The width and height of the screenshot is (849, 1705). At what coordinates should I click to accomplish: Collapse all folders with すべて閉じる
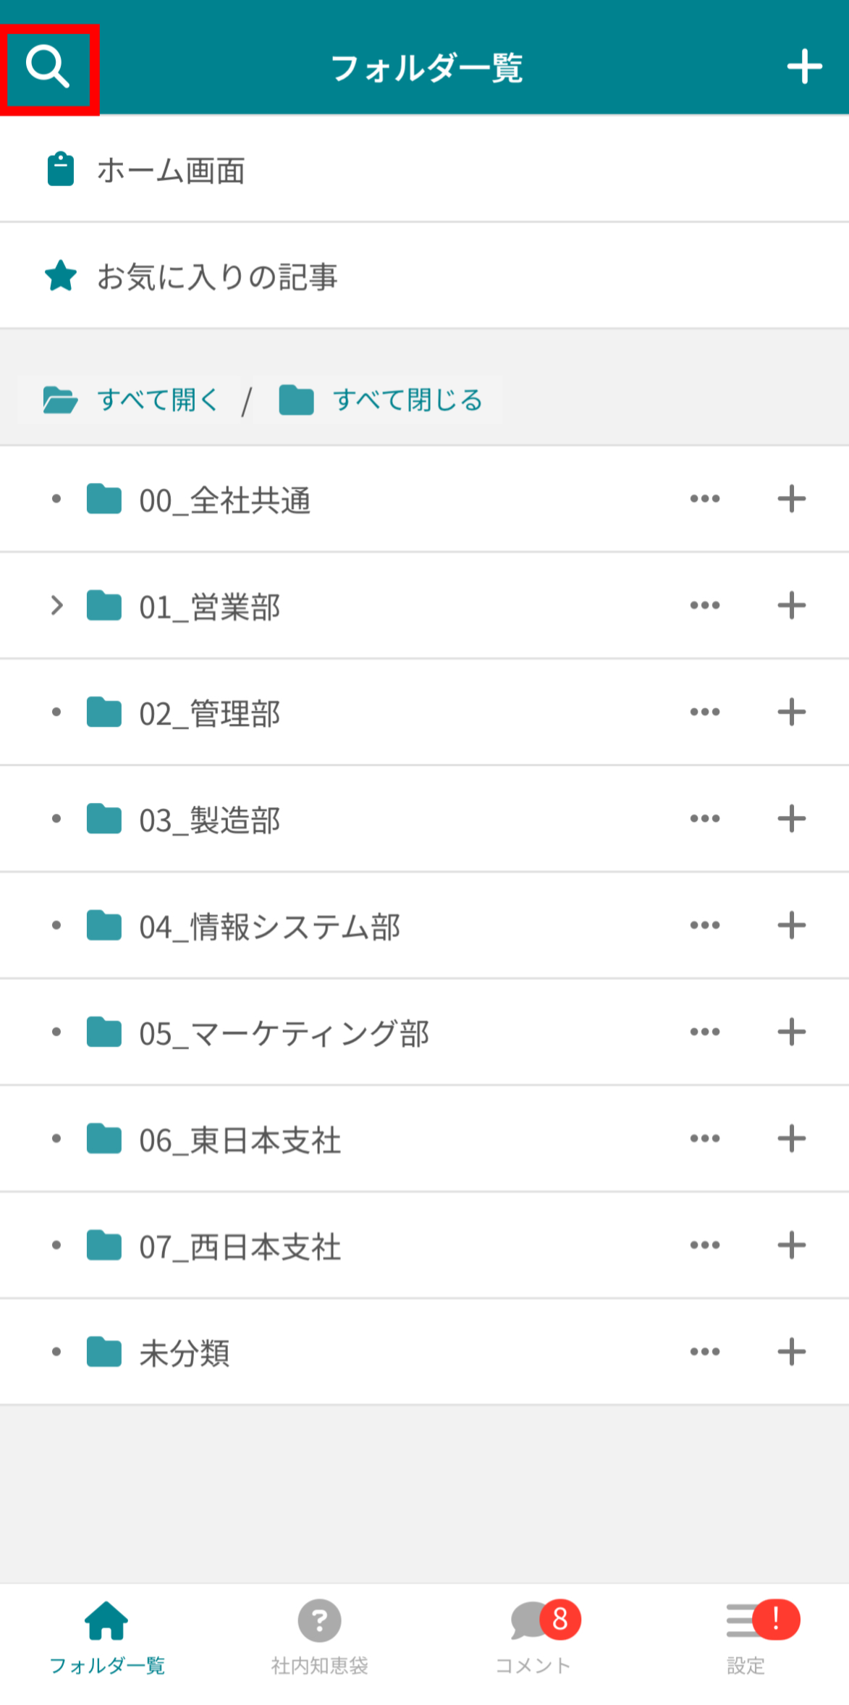(381, 400)
